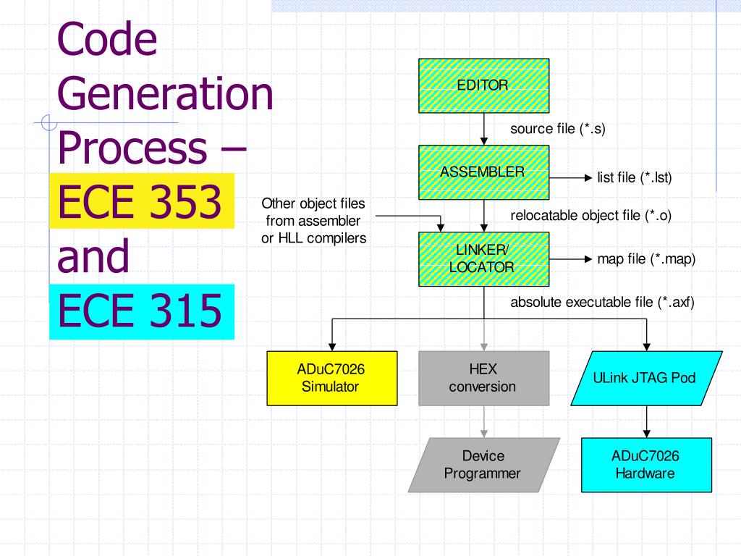Click the LINKER/LOCATOR block
Screen dimensions: 741x556
point(483,258)
